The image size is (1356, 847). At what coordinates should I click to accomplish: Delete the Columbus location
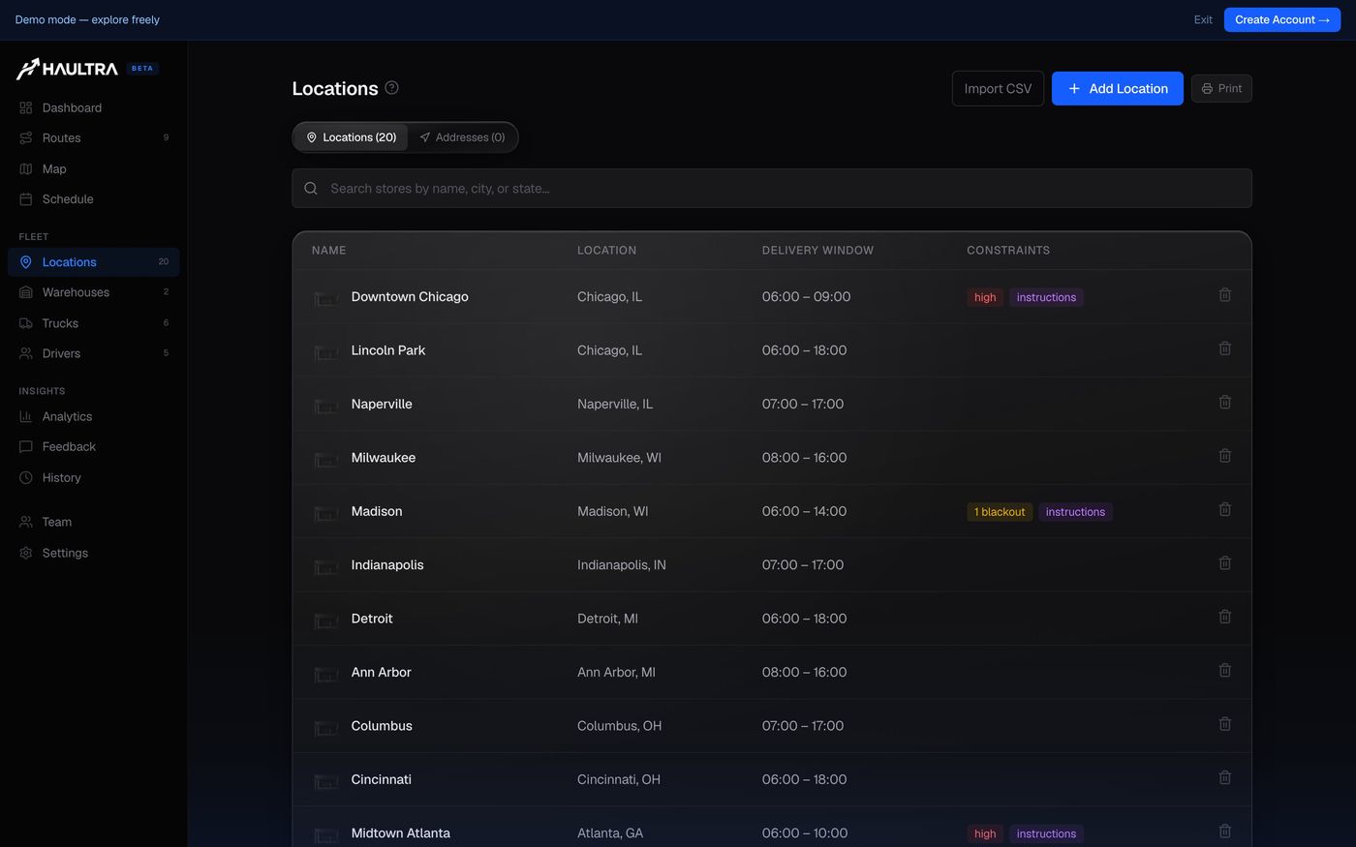[1224, 724]
